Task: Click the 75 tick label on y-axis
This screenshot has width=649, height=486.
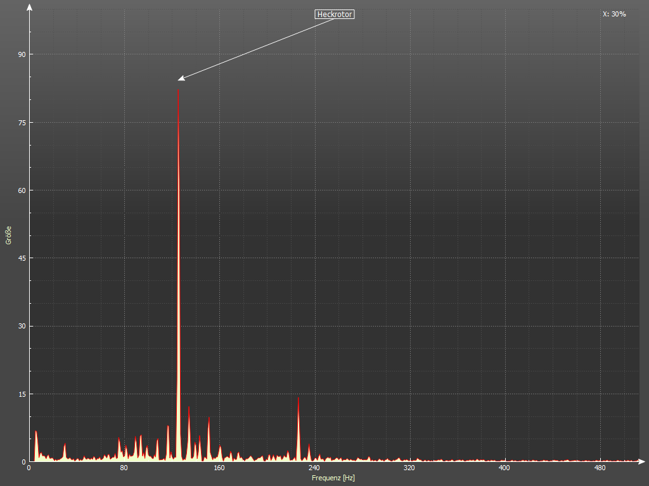Action: (x=22, y=122)
